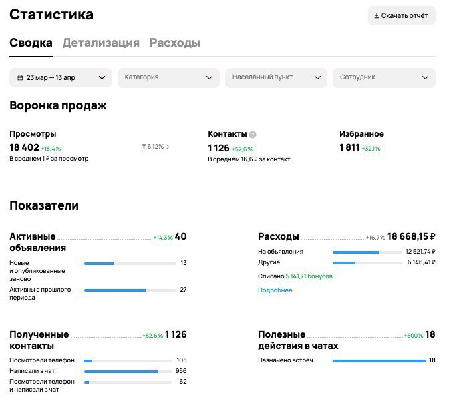Click the 5 141,71 бонусов link
Screen dimensions: 465x413
click(309, 276)
